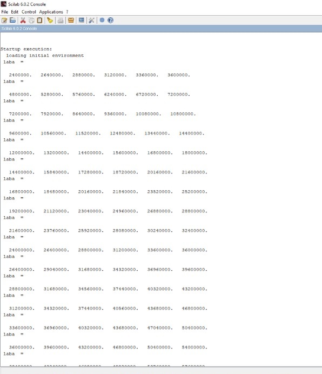Image resolution: width=322 pixels, height=374 pixels.
Task: Click the Scilab logo in the window title
Action: coord(4,4)
